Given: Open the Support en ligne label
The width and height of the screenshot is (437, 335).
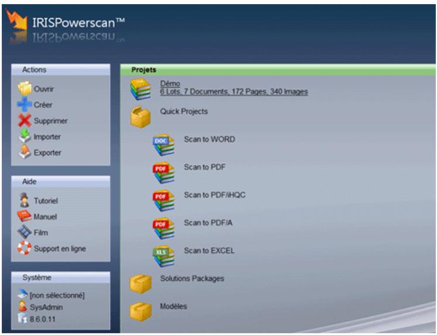Looking at the screenshot, I should coord(60,249).
